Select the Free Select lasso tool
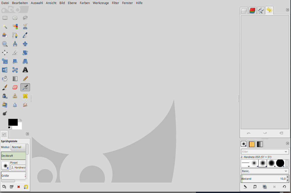 pos(25,18)
